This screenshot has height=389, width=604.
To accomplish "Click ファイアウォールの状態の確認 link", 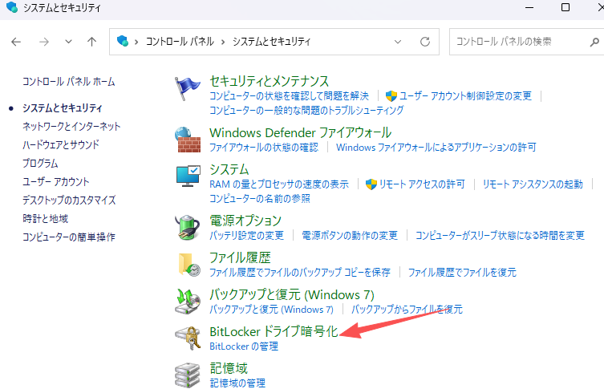I will coord(264,148).
